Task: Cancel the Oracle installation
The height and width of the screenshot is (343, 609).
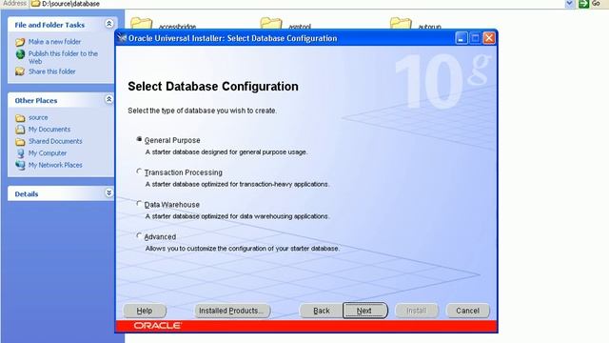Action: 467,311
